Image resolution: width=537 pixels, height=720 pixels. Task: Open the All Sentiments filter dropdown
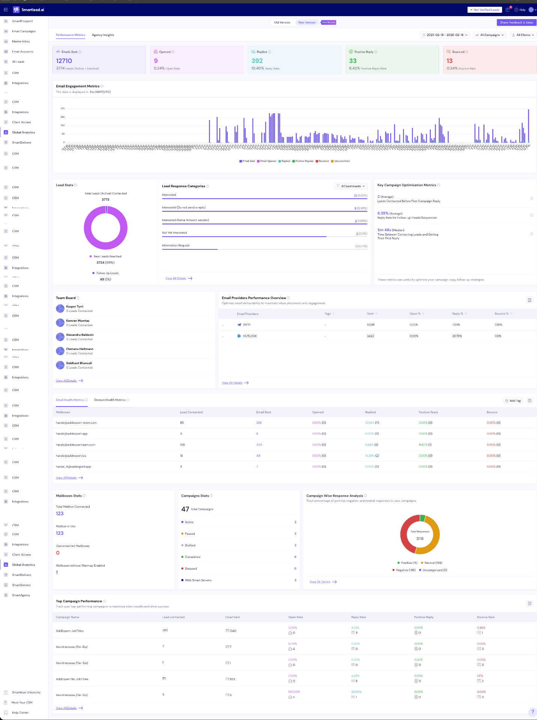[350, 186]
